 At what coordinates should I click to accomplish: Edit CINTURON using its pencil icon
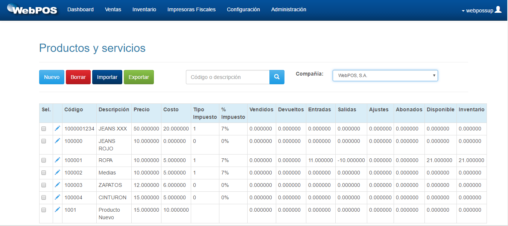[57, 197]
